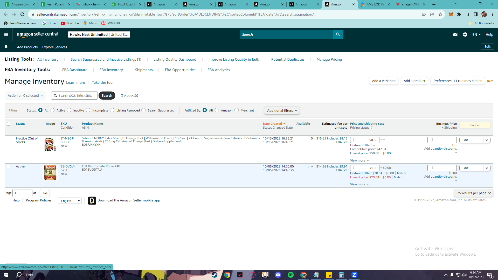Expand View more for Tomato Puree pricing

359,184
